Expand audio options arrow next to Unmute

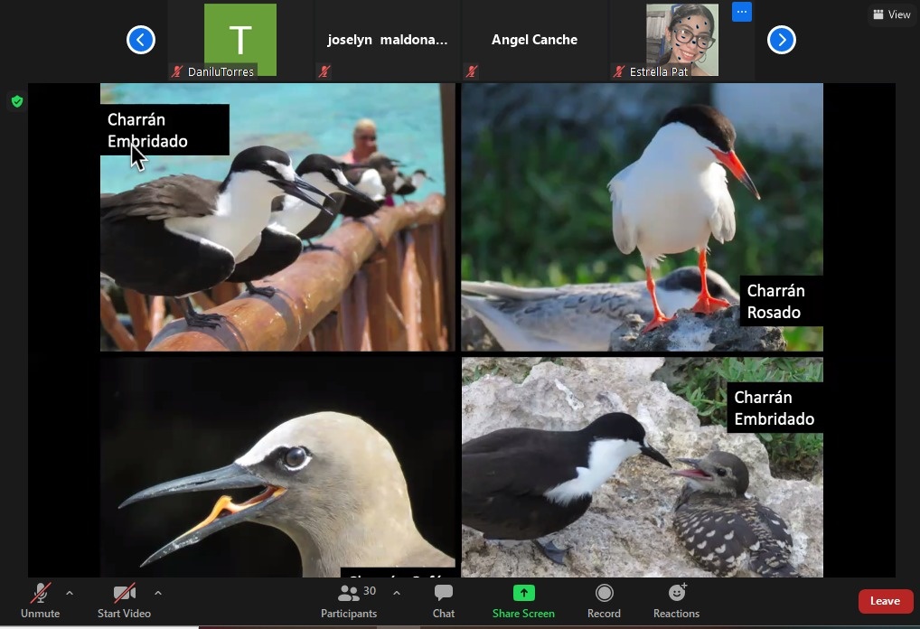[70, 594]
